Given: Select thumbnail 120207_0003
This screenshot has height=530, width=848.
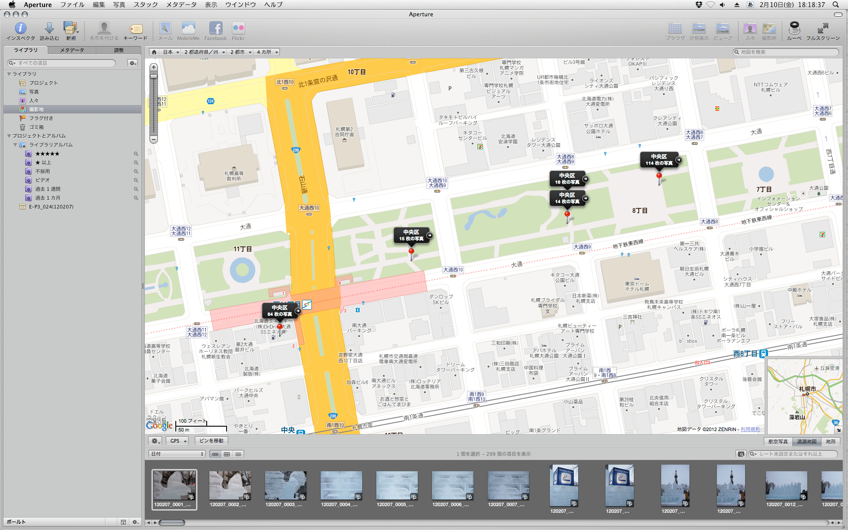Looking at the screenshot, I should (x=285, y=485).
